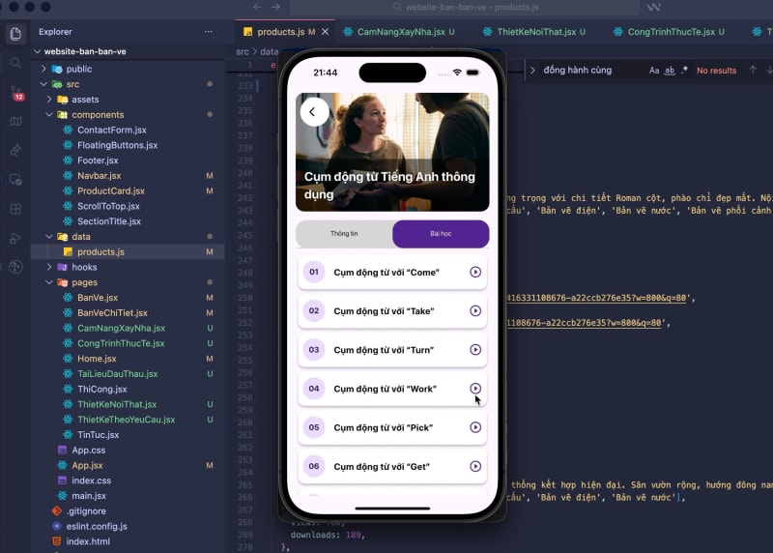Open the Explorer more actions ellipsis menu
This screenshot has width=773, height=553.
209,32
